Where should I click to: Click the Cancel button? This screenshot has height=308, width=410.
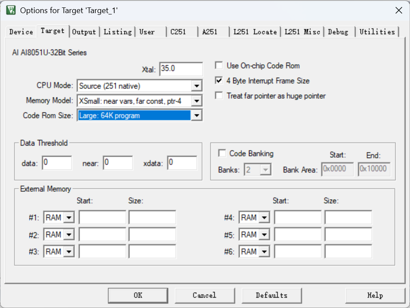point(205,295)
